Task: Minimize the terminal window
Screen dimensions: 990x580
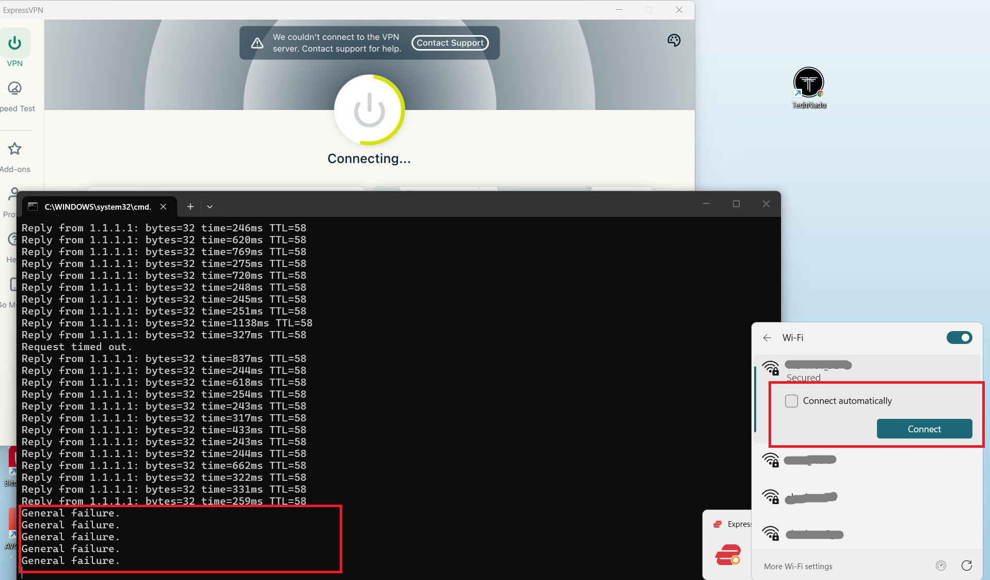Action: [707, 204]
